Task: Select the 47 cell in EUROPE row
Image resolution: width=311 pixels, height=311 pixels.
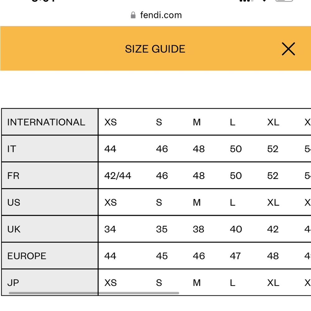Action: pos(235,256)
